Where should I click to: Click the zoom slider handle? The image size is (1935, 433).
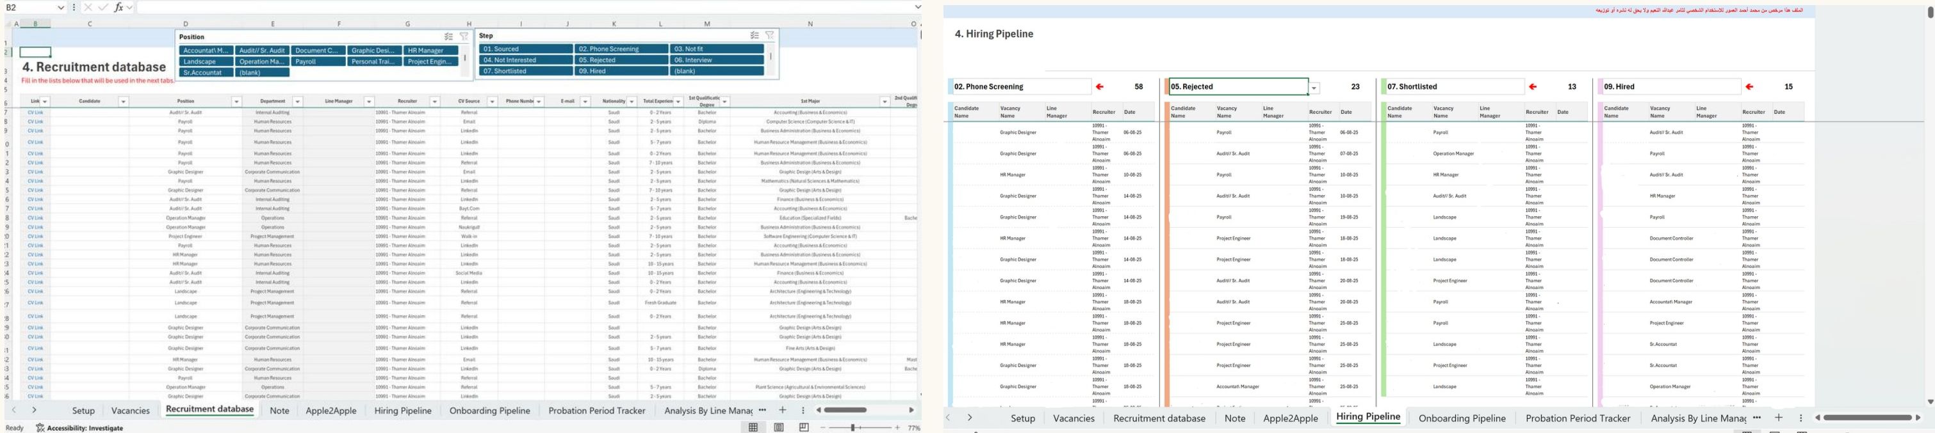[853, 428]
